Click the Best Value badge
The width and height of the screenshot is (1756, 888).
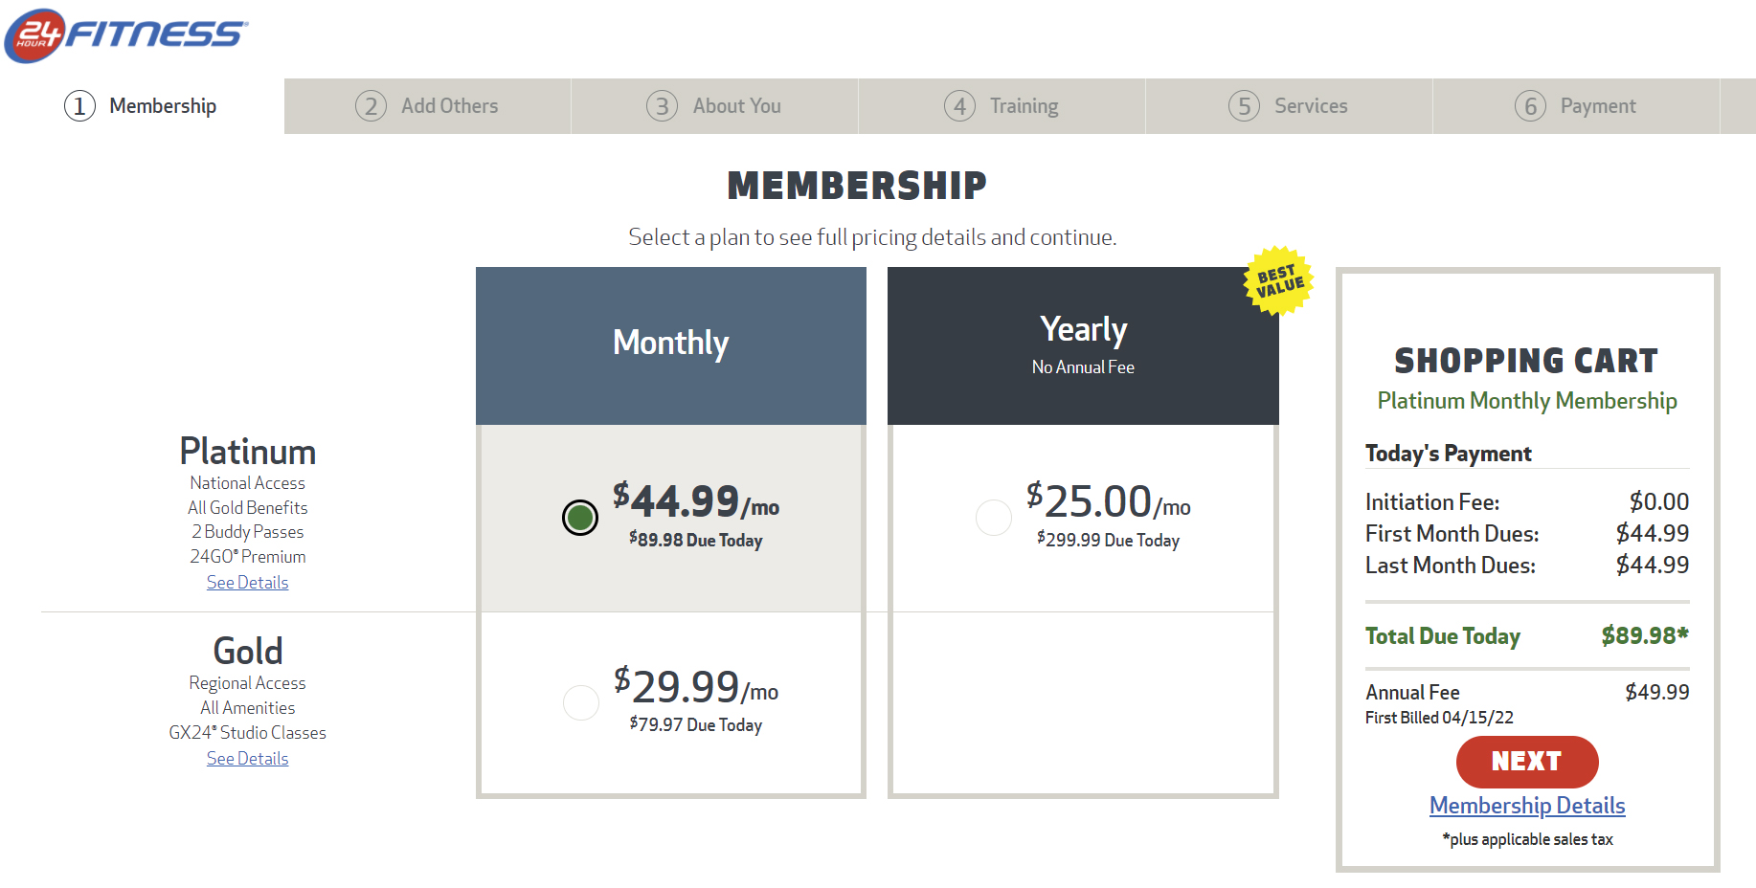1278,280
